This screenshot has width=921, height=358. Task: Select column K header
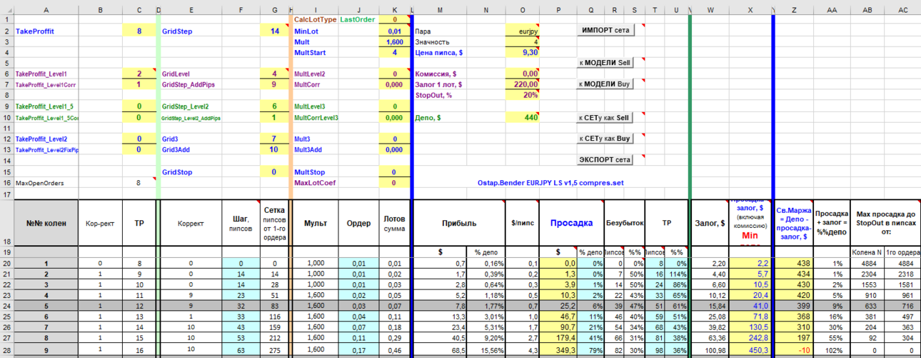394,10
